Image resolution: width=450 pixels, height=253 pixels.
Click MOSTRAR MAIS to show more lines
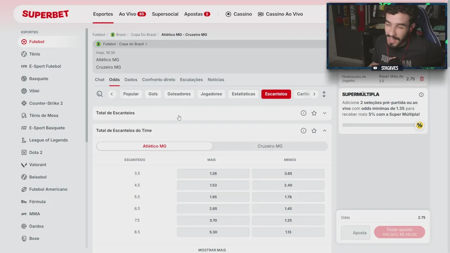(212, 250)
